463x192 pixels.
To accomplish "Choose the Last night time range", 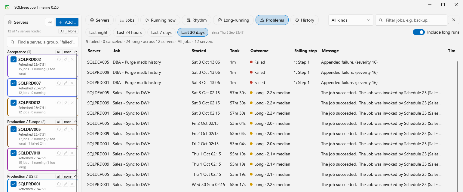I will click(98, 32).
